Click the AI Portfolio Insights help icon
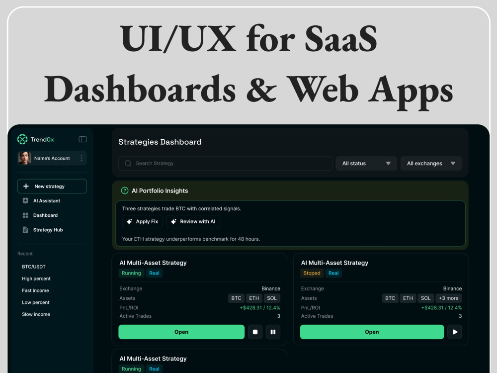 (125, 190)
